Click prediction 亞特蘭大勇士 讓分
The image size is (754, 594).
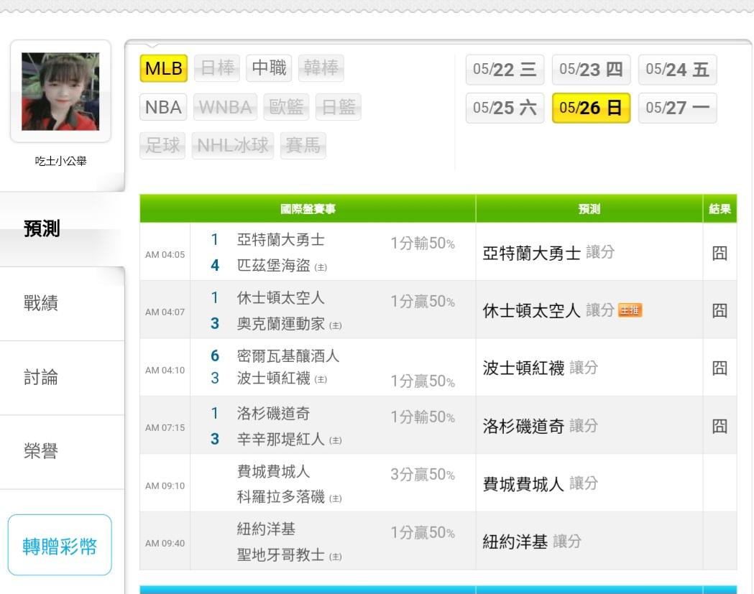548,253
